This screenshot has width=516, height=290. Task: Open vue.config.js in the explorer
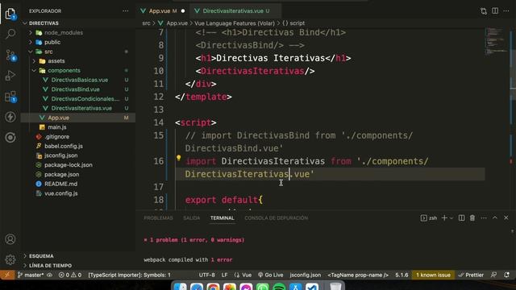click(x=61, y=193)
